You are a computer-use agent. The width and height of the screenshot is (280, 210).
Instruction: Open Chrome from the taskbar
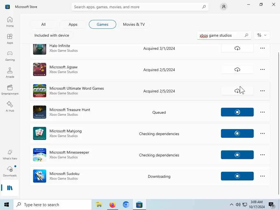pos(126,205)
